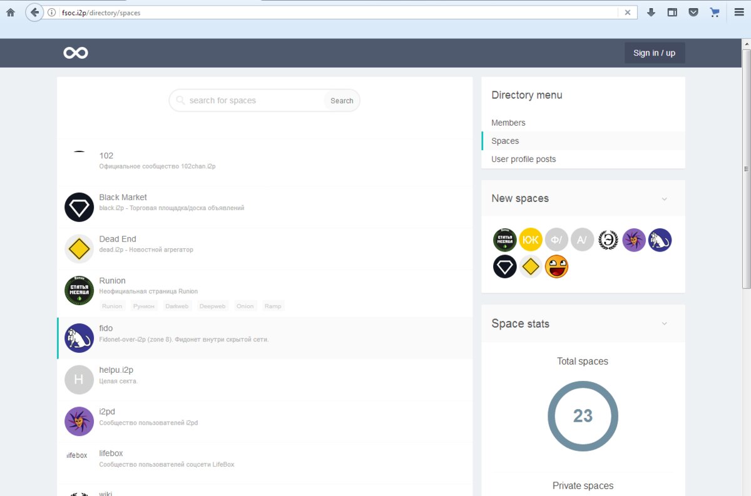Click the Pocket toolbar icon
The width and height of the screenshot is (751, 496).
coord(693,13)
